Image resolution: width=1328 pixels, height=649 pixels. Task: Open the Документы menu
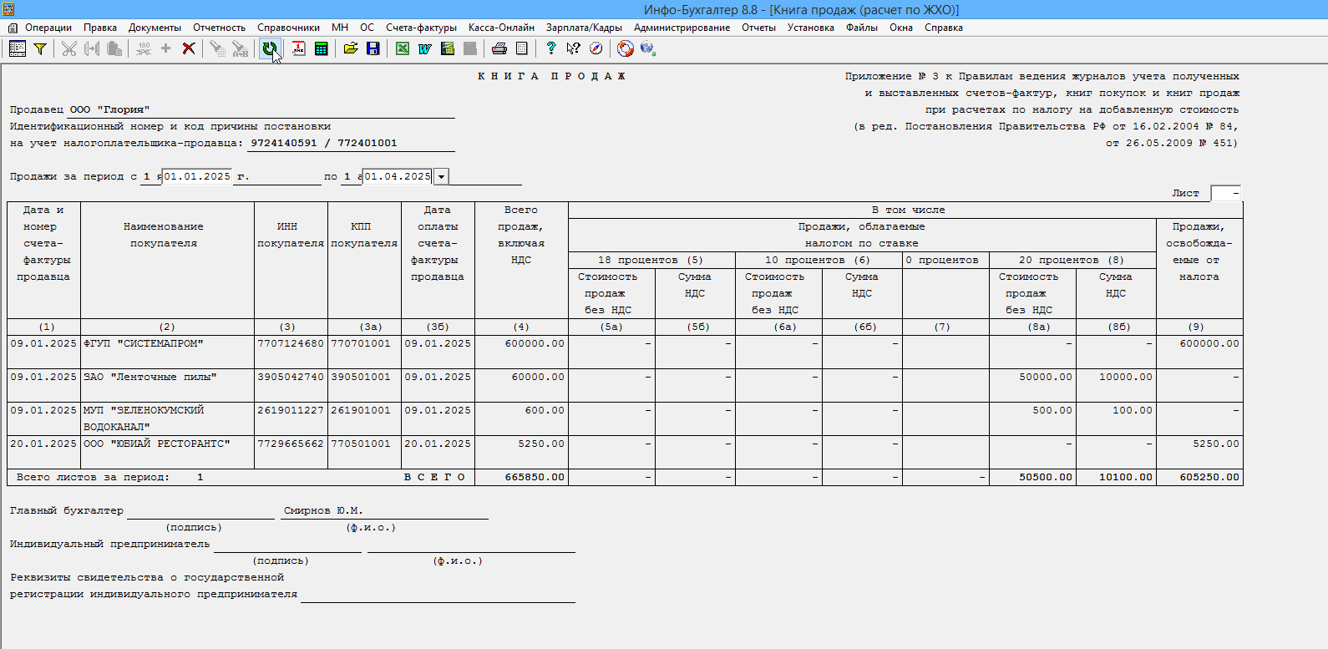tap(155, 28)
